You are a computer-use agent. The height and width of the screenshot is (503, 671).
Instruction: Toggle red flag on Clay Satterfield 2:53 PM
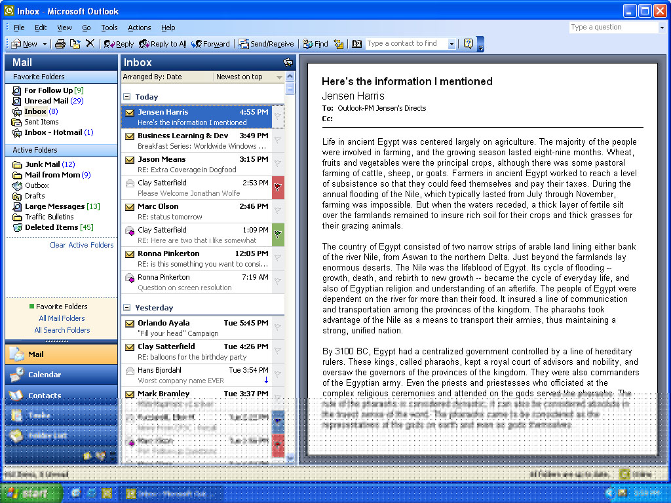(278, 188)
